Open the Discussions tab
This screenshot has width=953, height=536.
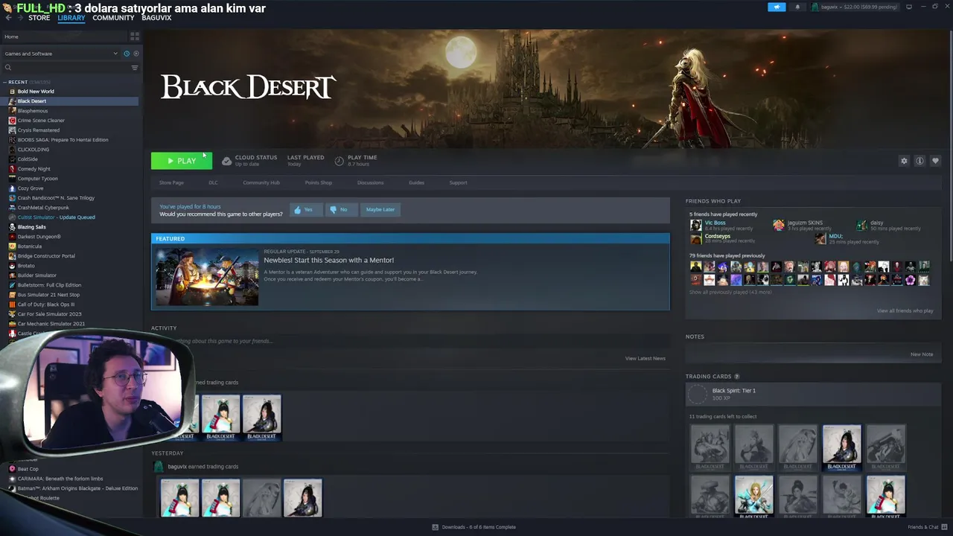370,182
